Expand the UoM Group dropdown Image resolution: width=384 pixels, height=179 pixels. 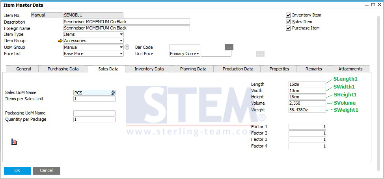coord(121,47)
